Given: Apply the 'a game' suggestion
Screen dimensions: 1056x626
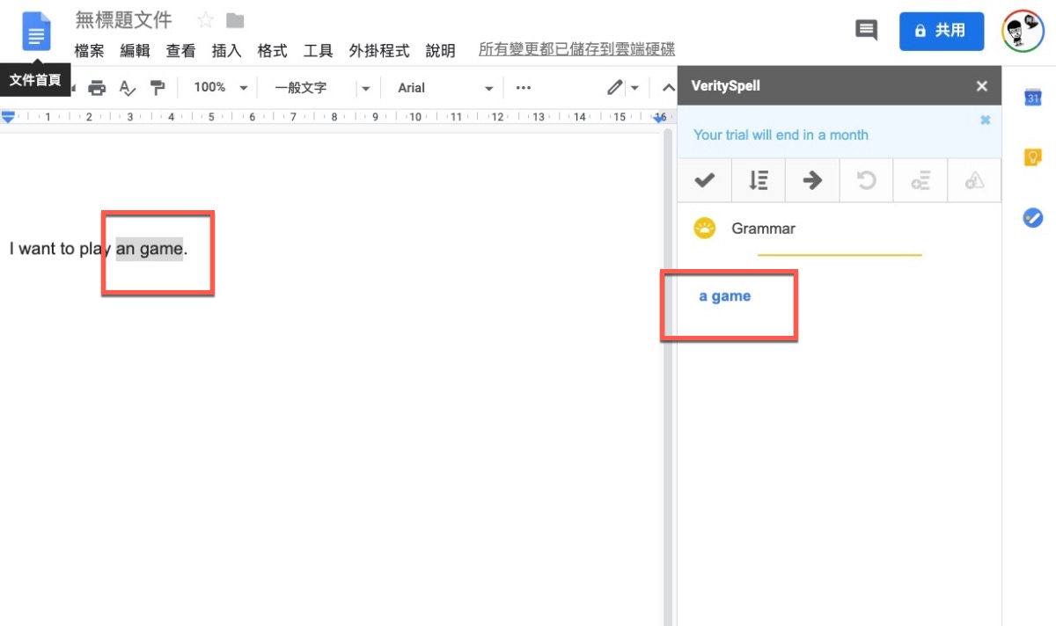Looking at the screenshot, I should tap(725, 296).
